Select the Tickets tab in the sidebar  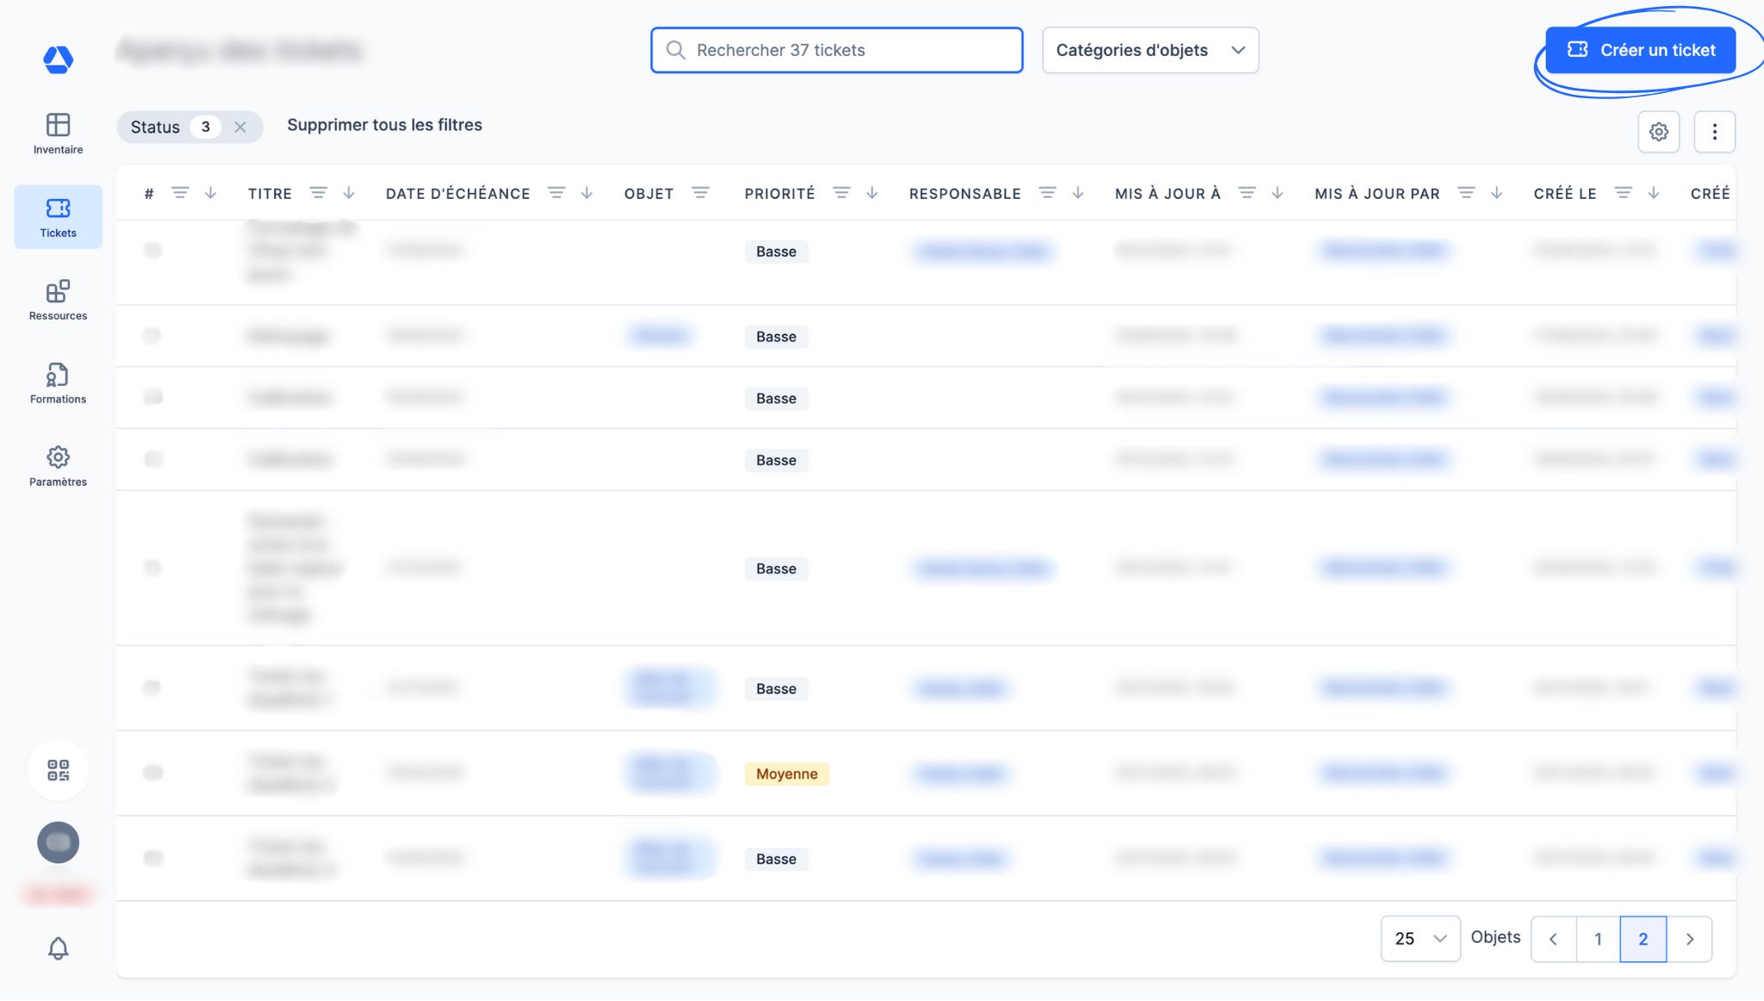point(58,217)
